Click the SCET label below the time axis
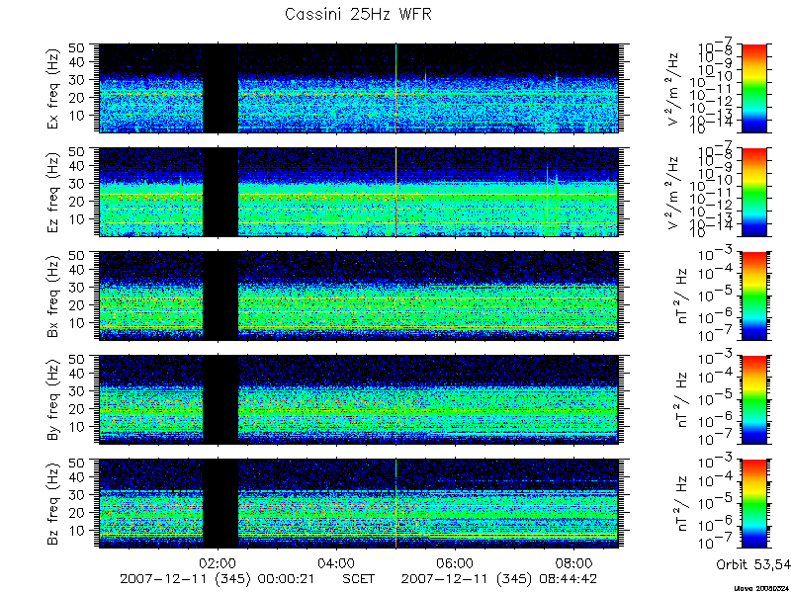Viewport: 791px width, 593px height. point(358,579)
